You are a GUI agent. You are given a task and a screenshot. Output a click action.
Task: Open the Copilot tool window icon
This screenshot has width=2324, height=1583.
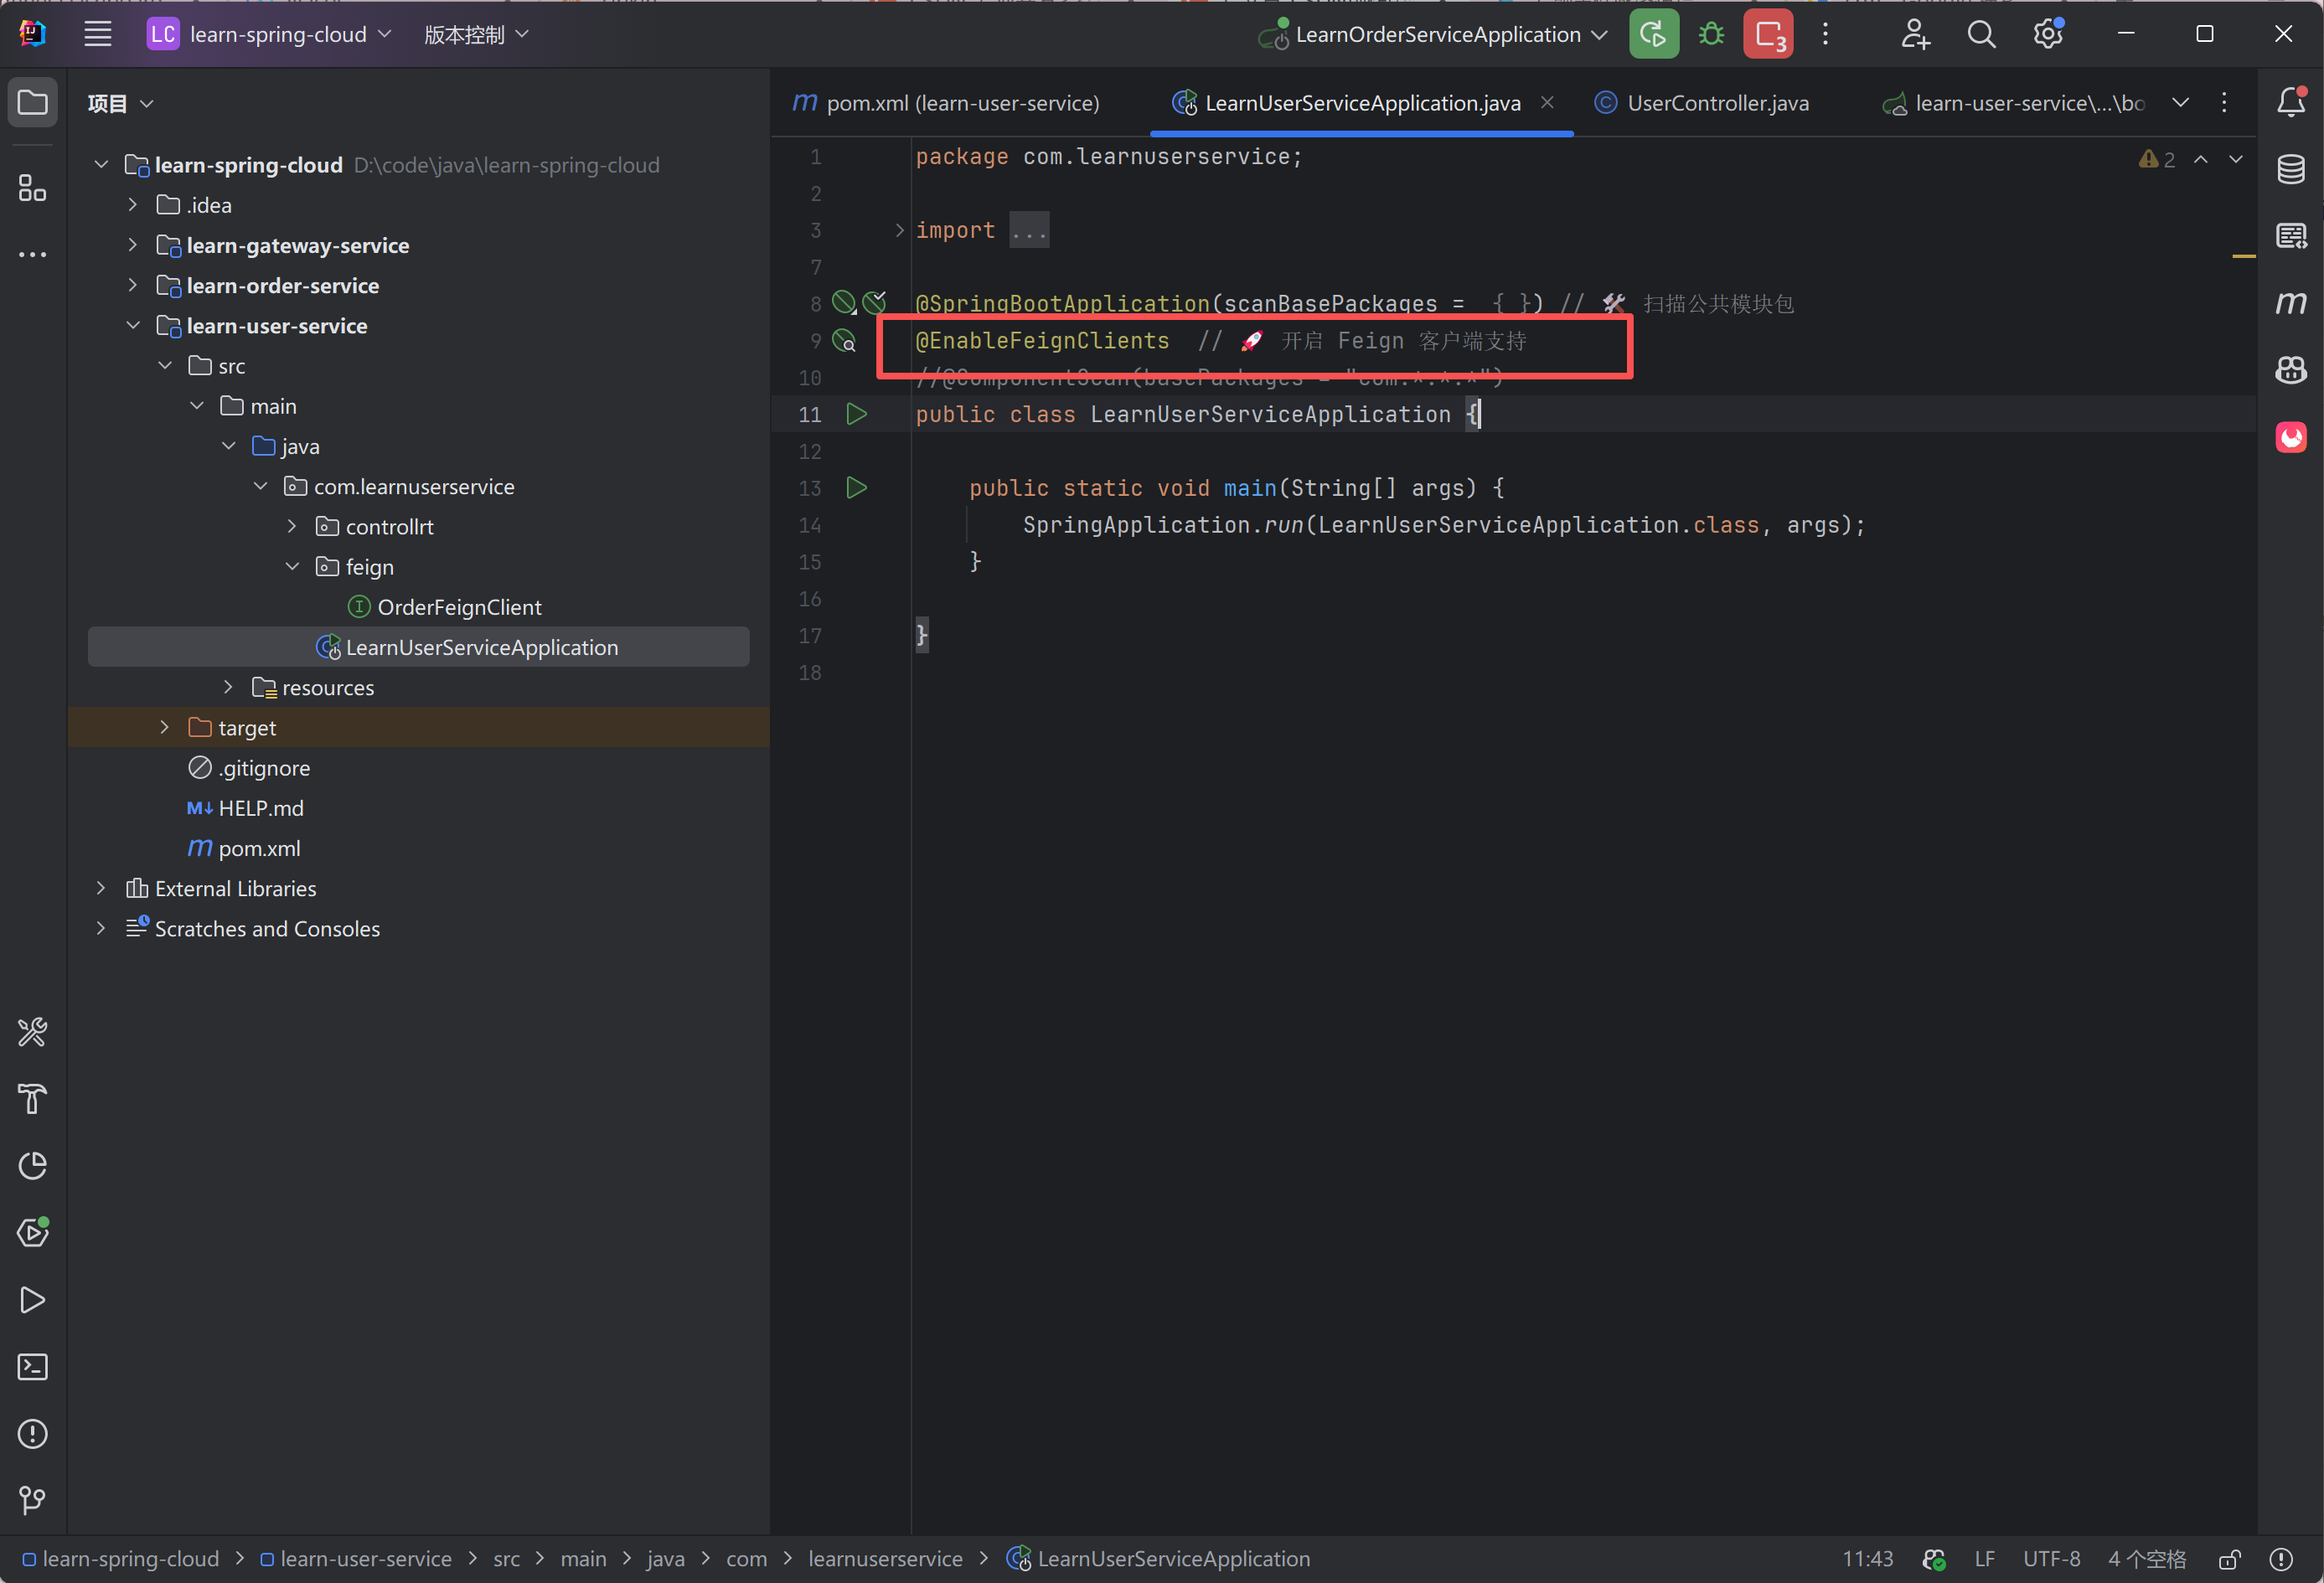pyautogui.click(x=2291, y=370)
